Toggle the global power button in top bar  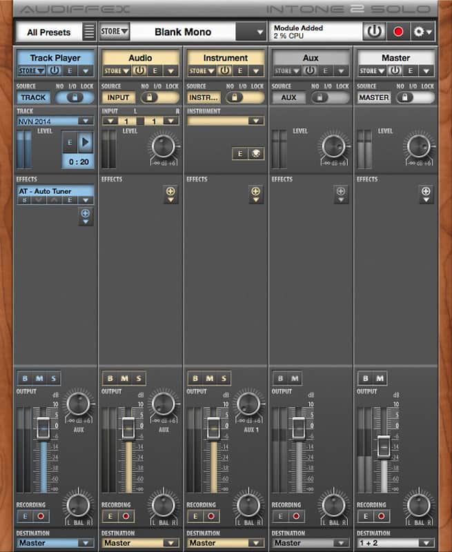click(x=374, y=32)
